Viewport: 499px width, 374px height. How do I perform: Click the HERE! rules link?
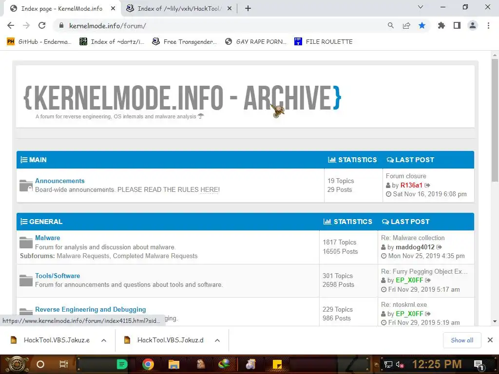point(210,189)
